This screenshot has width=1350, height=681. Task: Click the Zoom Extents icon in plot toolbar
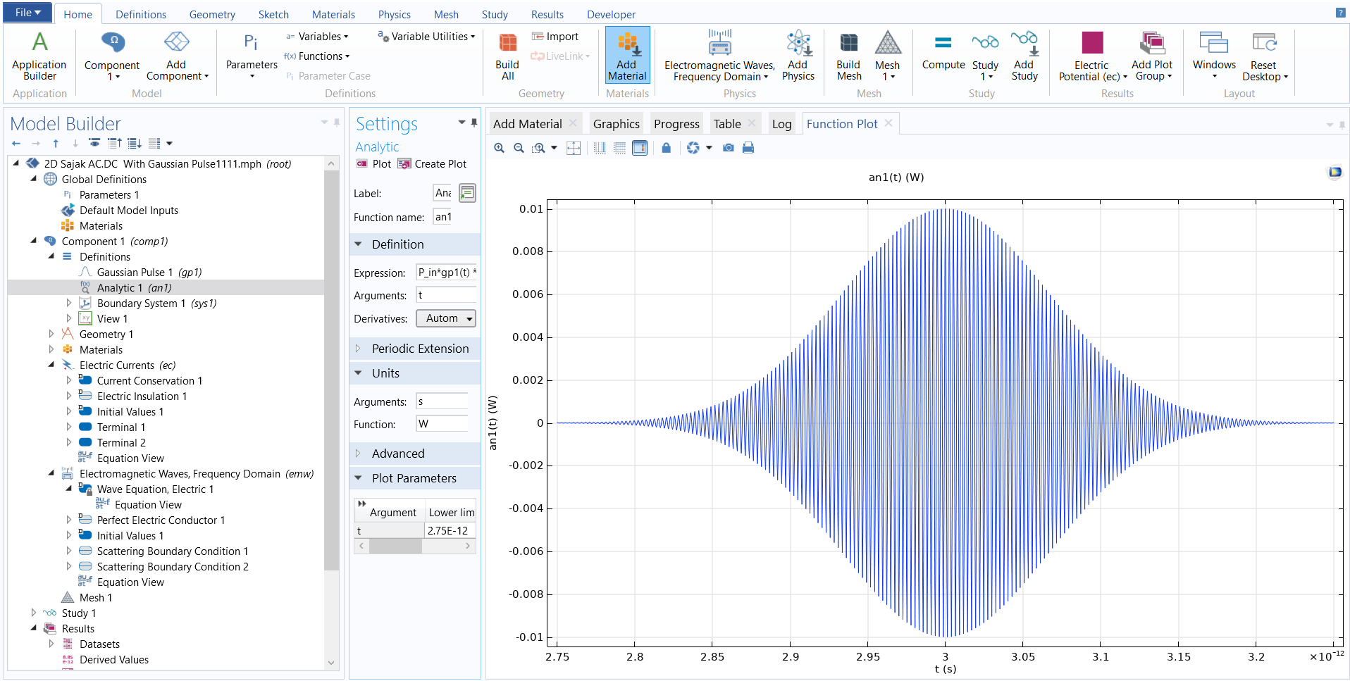pyautogui.click(x=574, y=148)
